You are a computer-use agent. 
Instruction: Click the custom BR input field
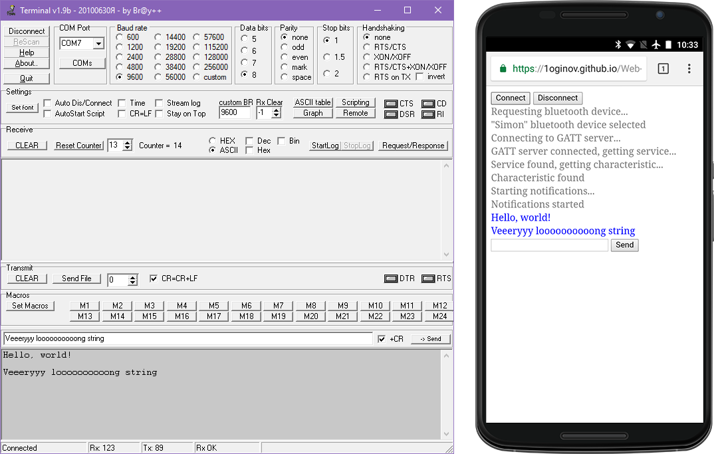point(235,112)
